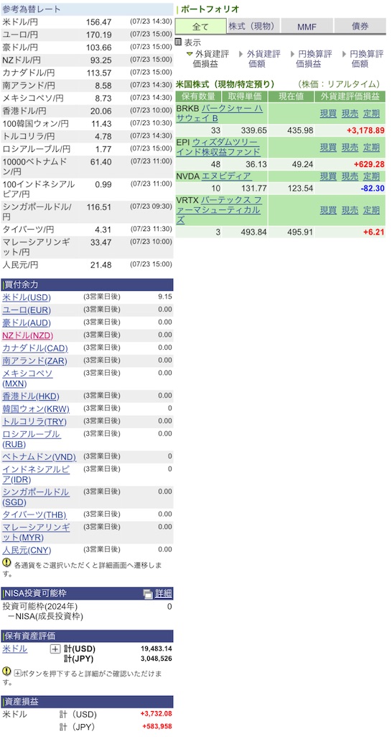This screenshot has width=392, height=737.
Task: Select 外貨建評価額 display option
Action: tap(263, 59)
